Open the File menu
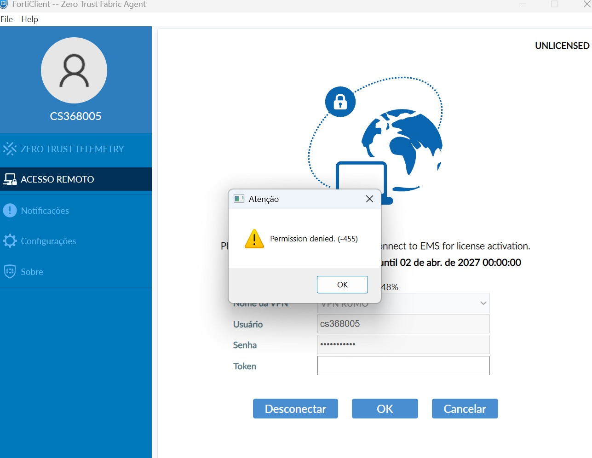Viewport: 592px width, 458px height. coord(7,19)
